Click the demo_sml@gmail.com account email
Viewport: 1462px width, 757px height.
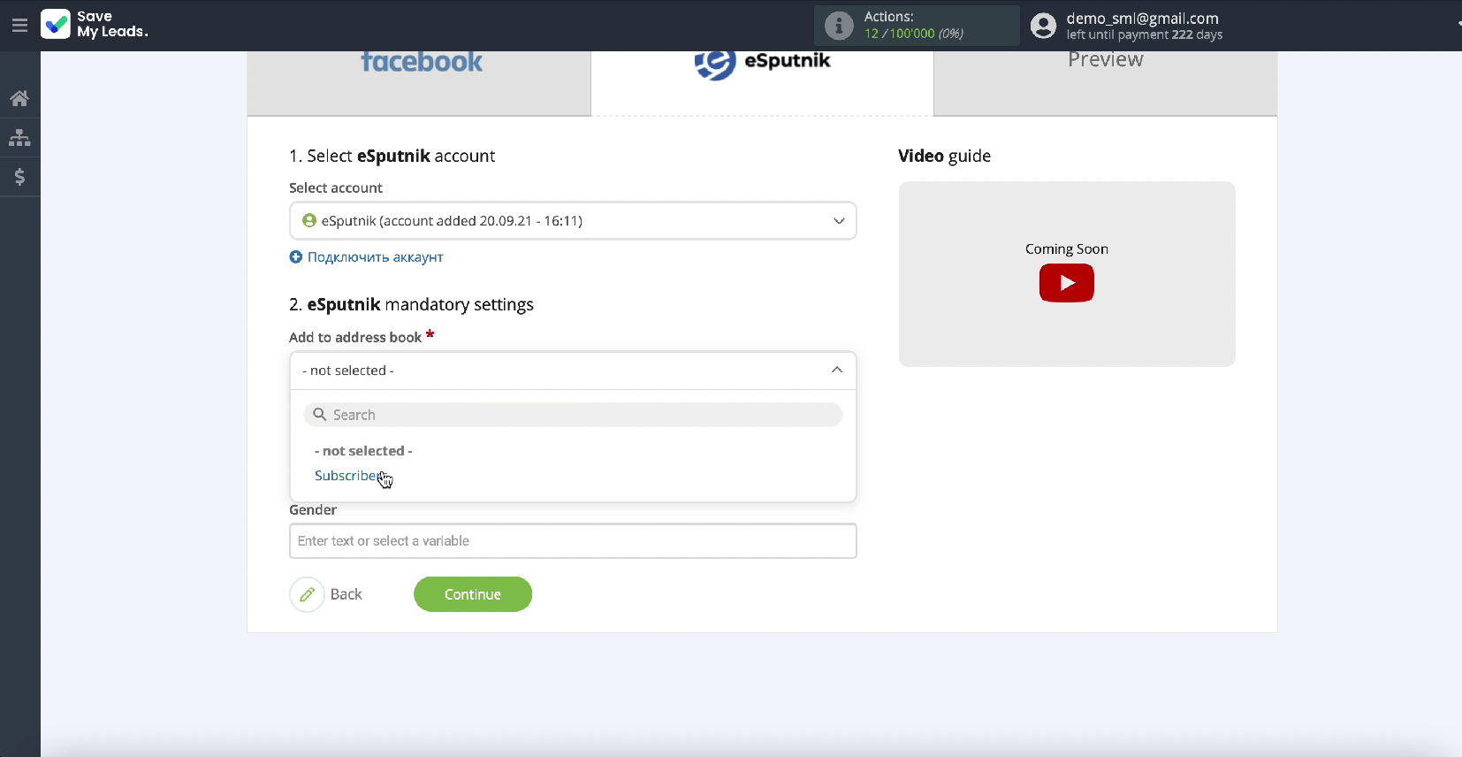[1142, 18]
